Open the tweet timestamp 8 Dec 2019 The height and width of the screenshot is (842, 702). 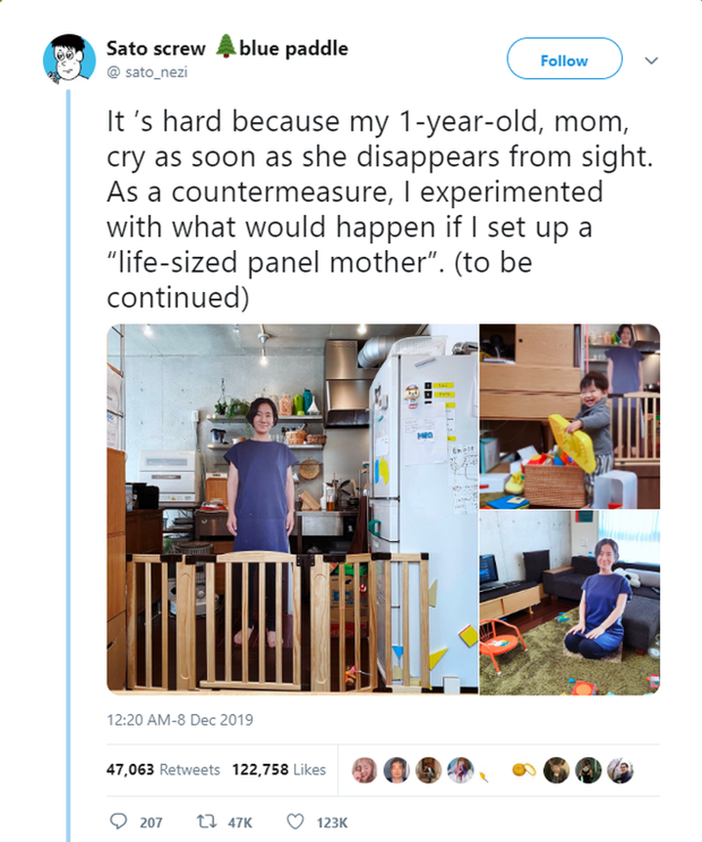click(180, 719)
